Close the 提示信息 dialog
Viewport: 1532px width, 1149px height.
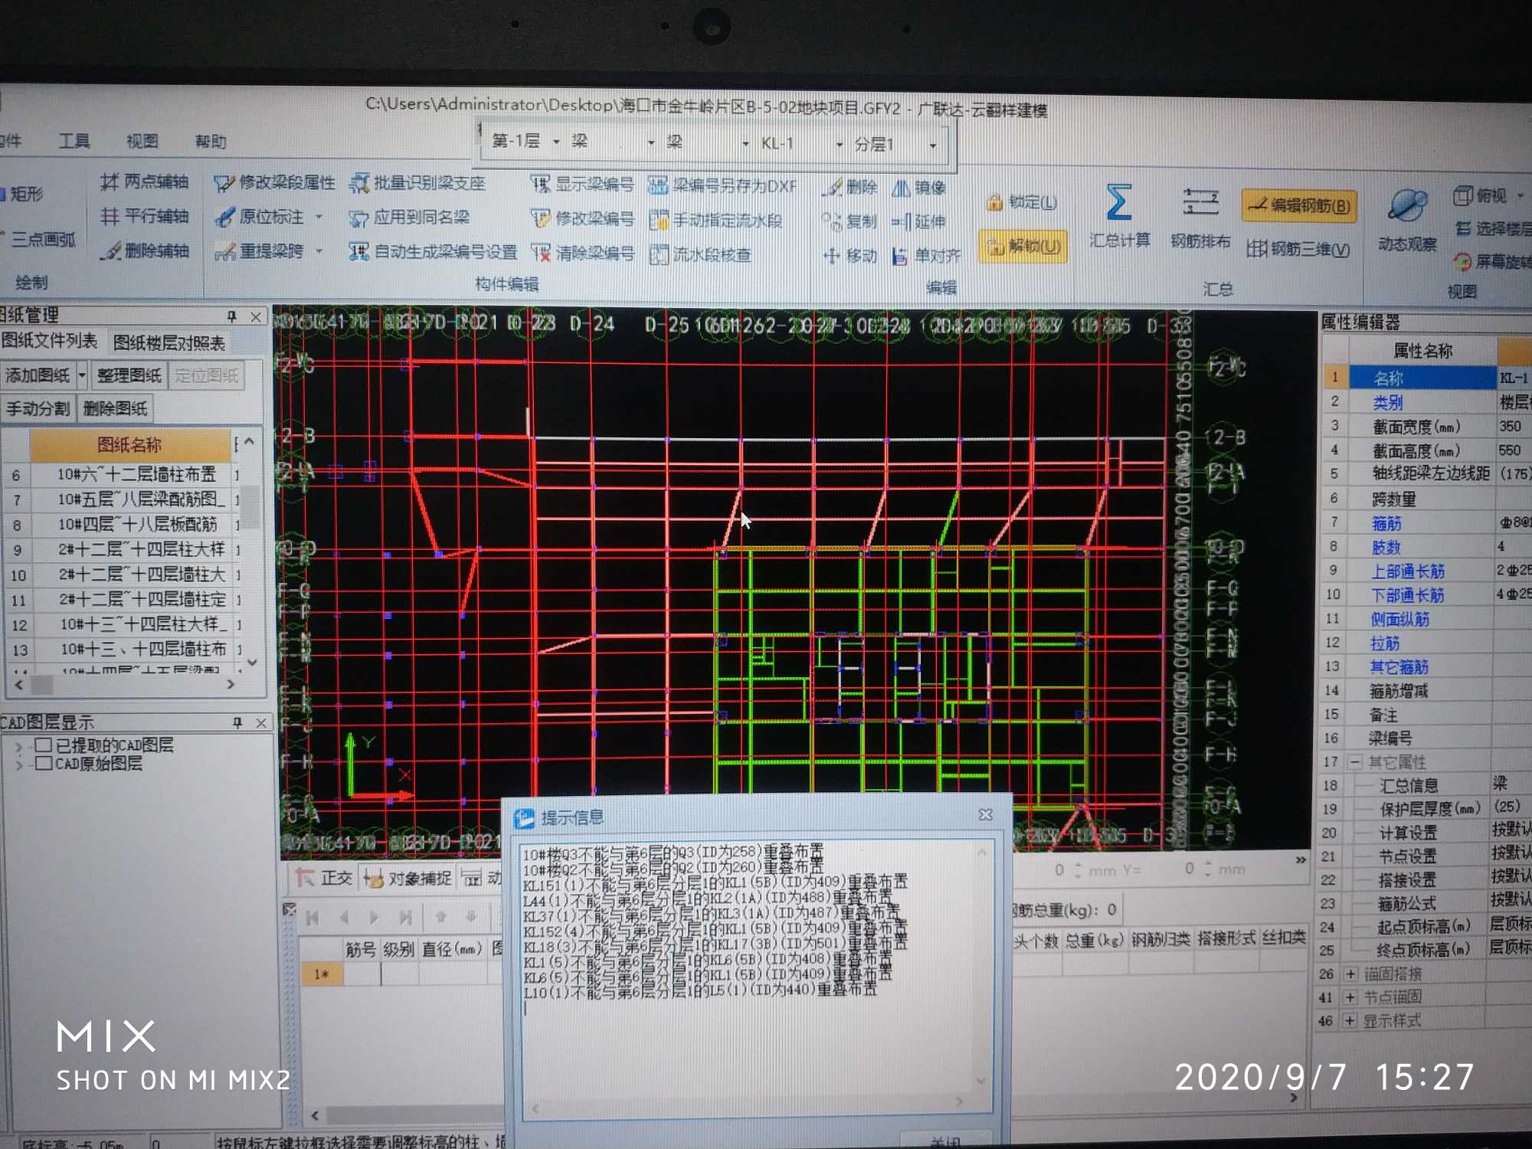pos(985,815)
